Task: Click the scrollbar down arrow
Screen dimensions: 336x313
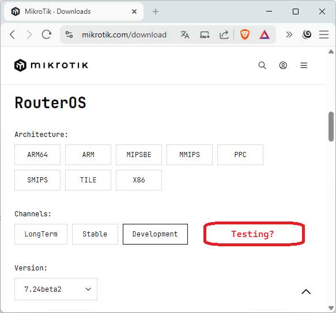Action: 331,308
